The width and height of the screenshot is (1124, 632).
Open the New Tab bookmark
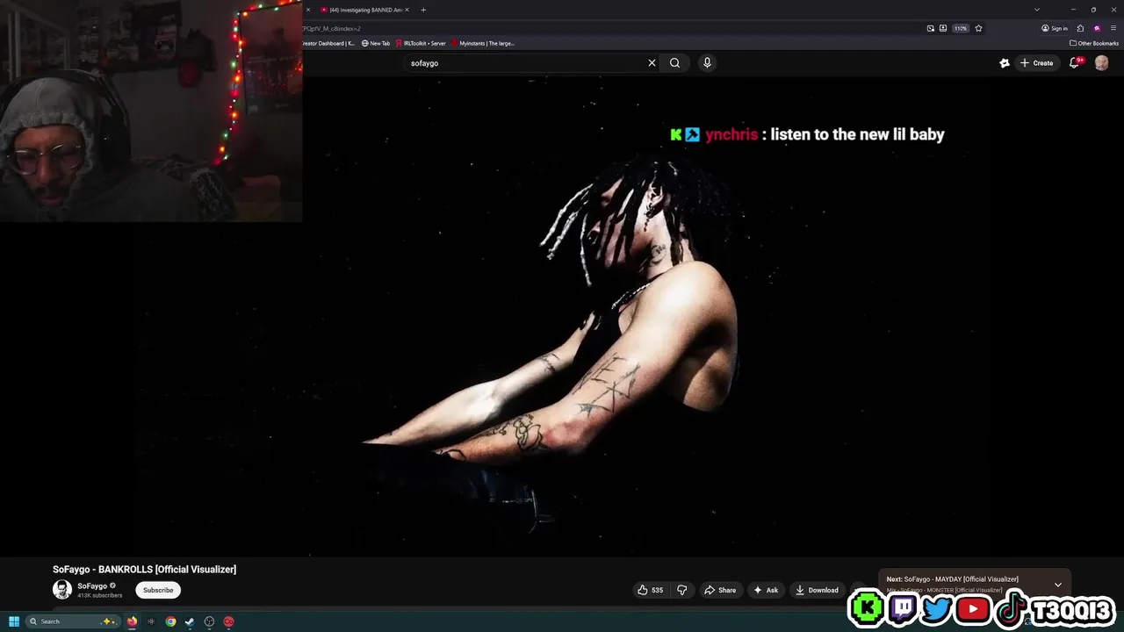pos(376,43)
